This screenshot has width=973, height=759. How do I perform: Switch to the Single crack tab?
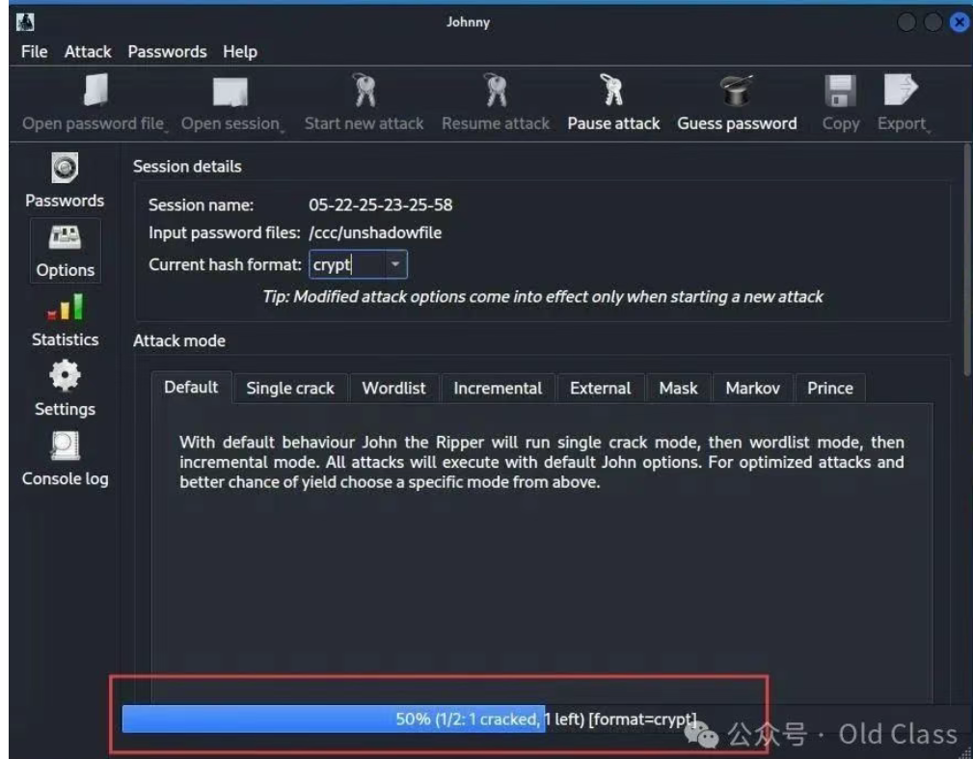(290, 389)
